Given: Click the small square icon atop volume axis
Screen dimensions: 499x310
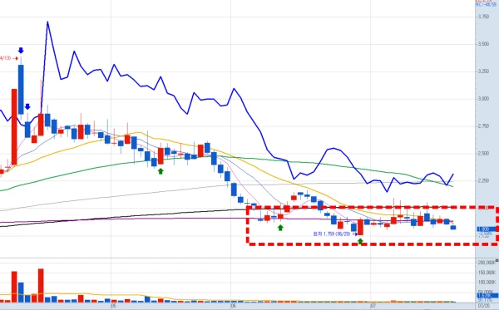Looking at the screenshot, I should point(497,260).
